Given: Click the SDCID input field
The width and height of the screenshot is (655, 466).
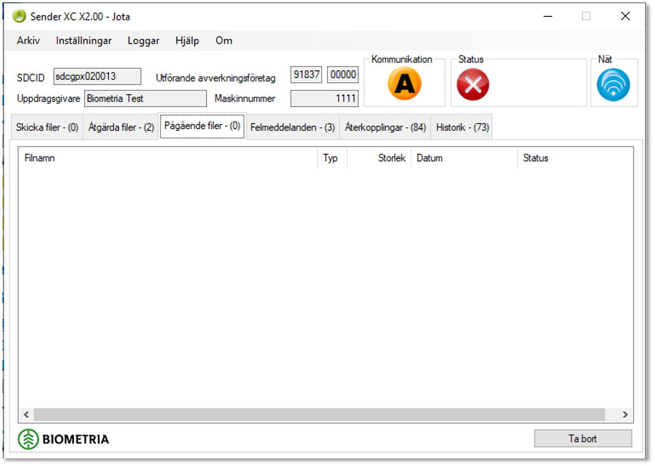Looking at the screenshot, I should click(97, 76).
